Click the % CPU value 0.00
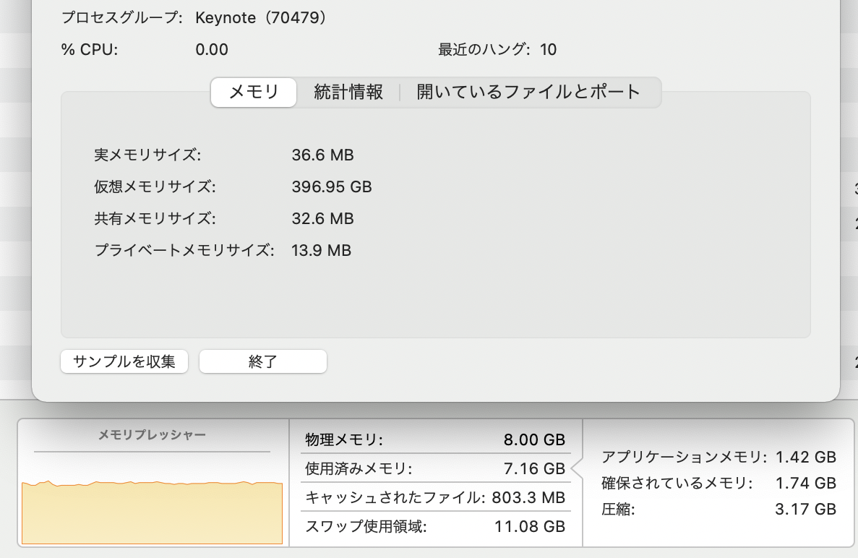Screen dimensions: 858x558 (x=212, y=50)
